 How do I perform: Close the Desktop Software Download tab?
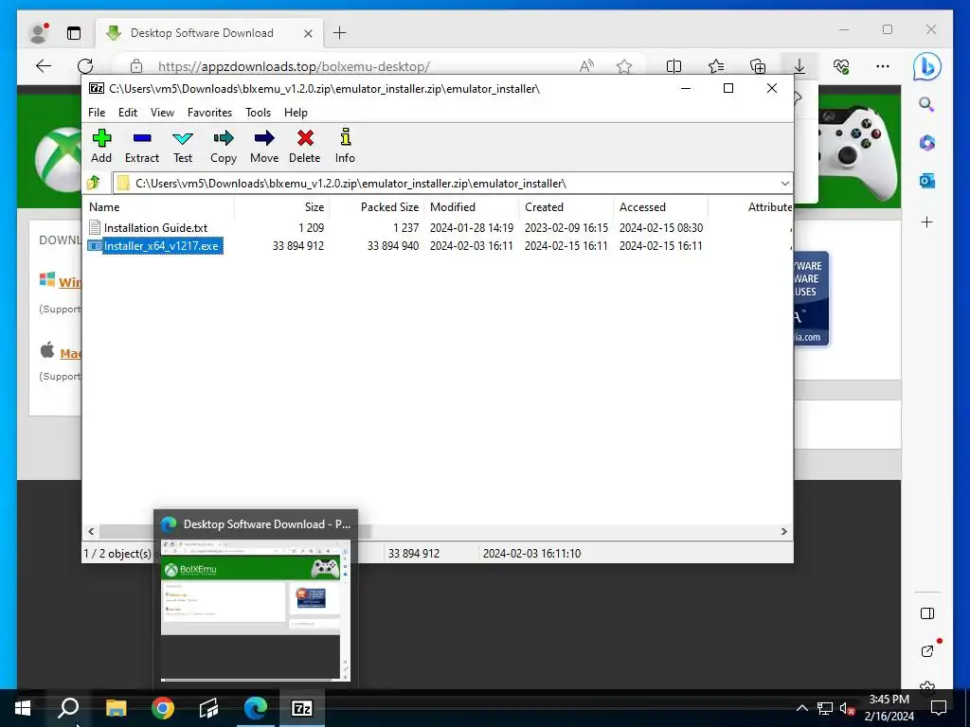(308, 33)
